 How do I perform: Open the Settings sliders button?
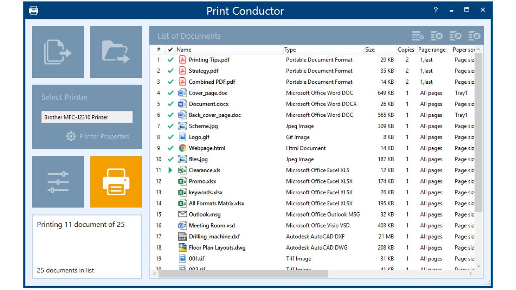click(x=58, y=182)
